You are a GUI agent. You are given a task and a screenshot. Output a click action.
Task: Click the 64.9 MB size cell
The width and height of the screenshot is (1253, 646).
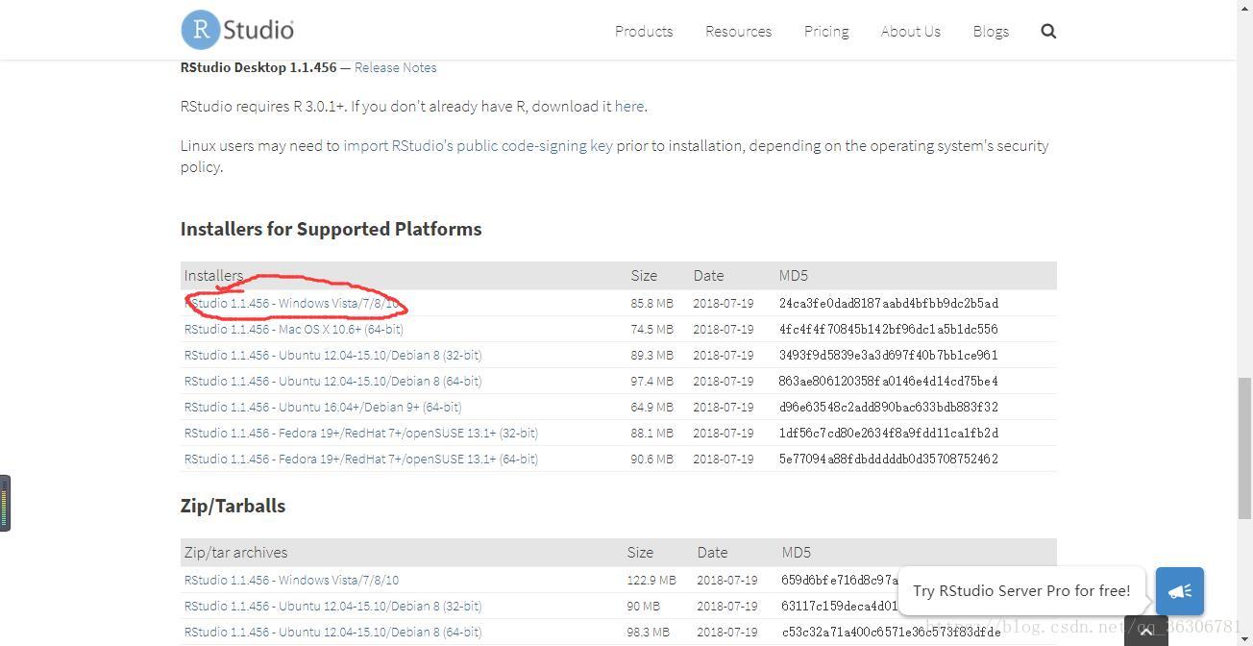[x=651, y=407]
